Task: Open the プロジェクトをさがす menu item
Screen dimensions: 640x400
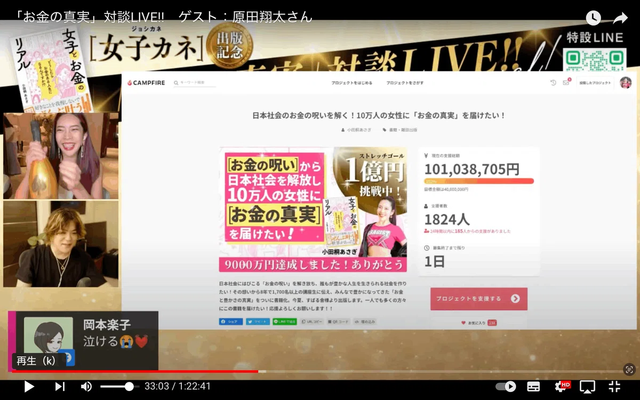Action: pos(405,83)
